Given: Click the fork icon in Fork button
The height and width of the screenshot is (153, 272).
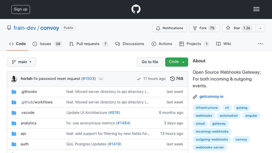Looking at the screenshot, I should click(x=195, y=28).
